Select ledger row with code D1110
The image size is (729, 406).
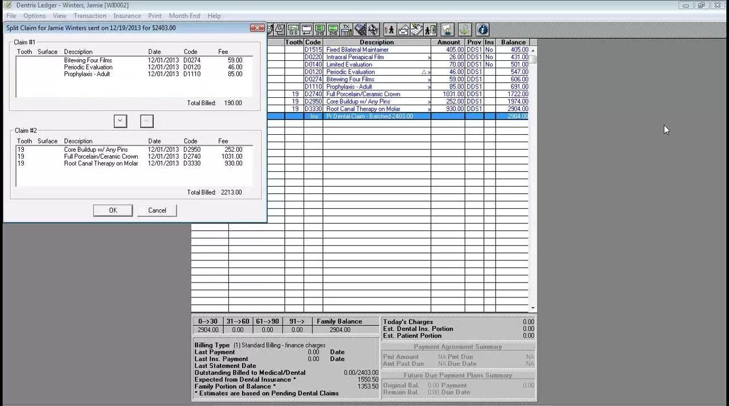pos(398,87)
